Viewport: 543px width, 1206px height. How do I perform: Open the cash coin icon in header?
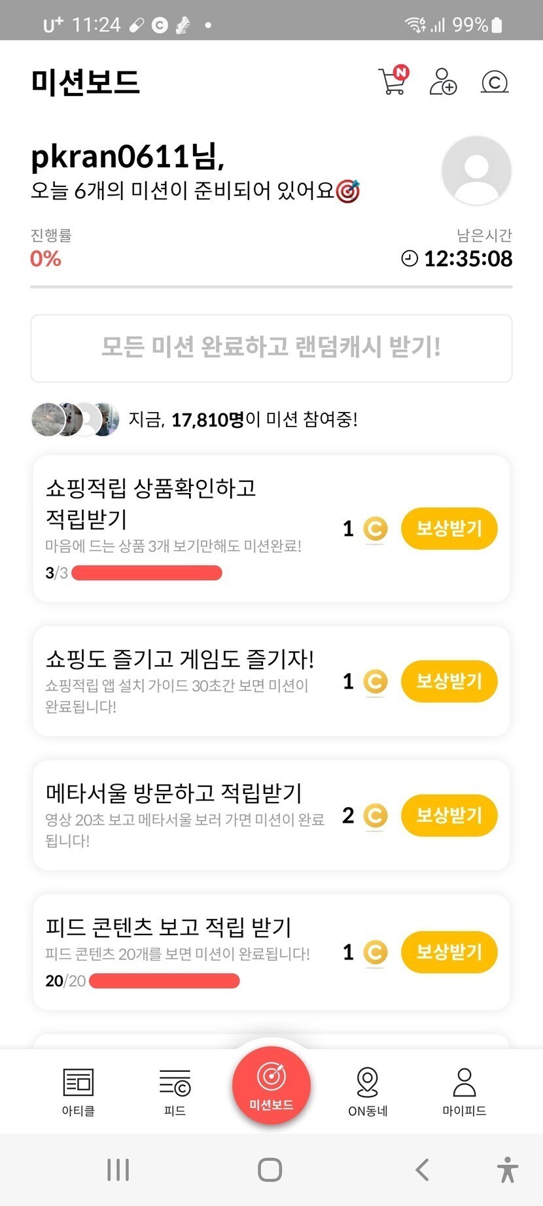tap(495, 82)
